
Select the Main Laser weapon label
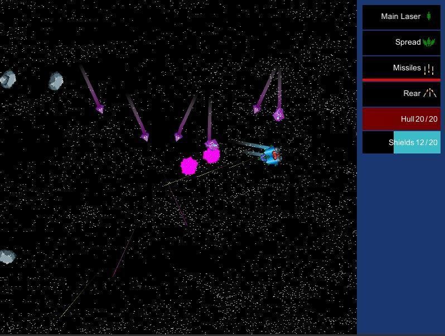tap(400, 16)
